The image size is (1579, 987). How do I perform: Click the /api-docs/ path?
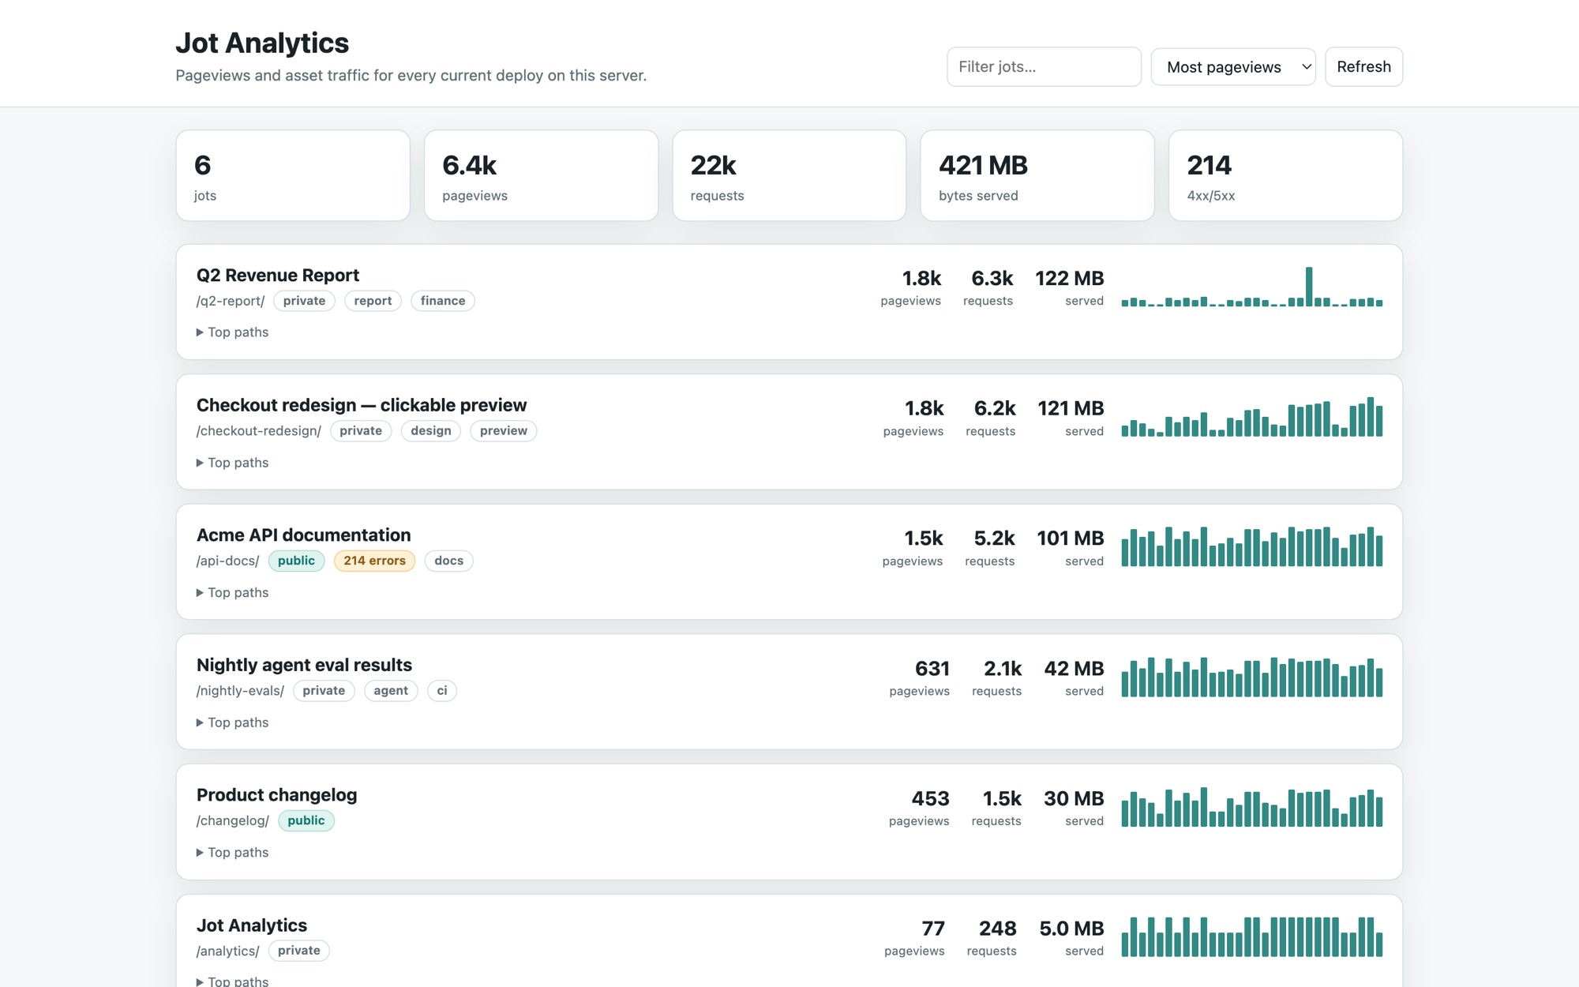(x=227, y=561)
